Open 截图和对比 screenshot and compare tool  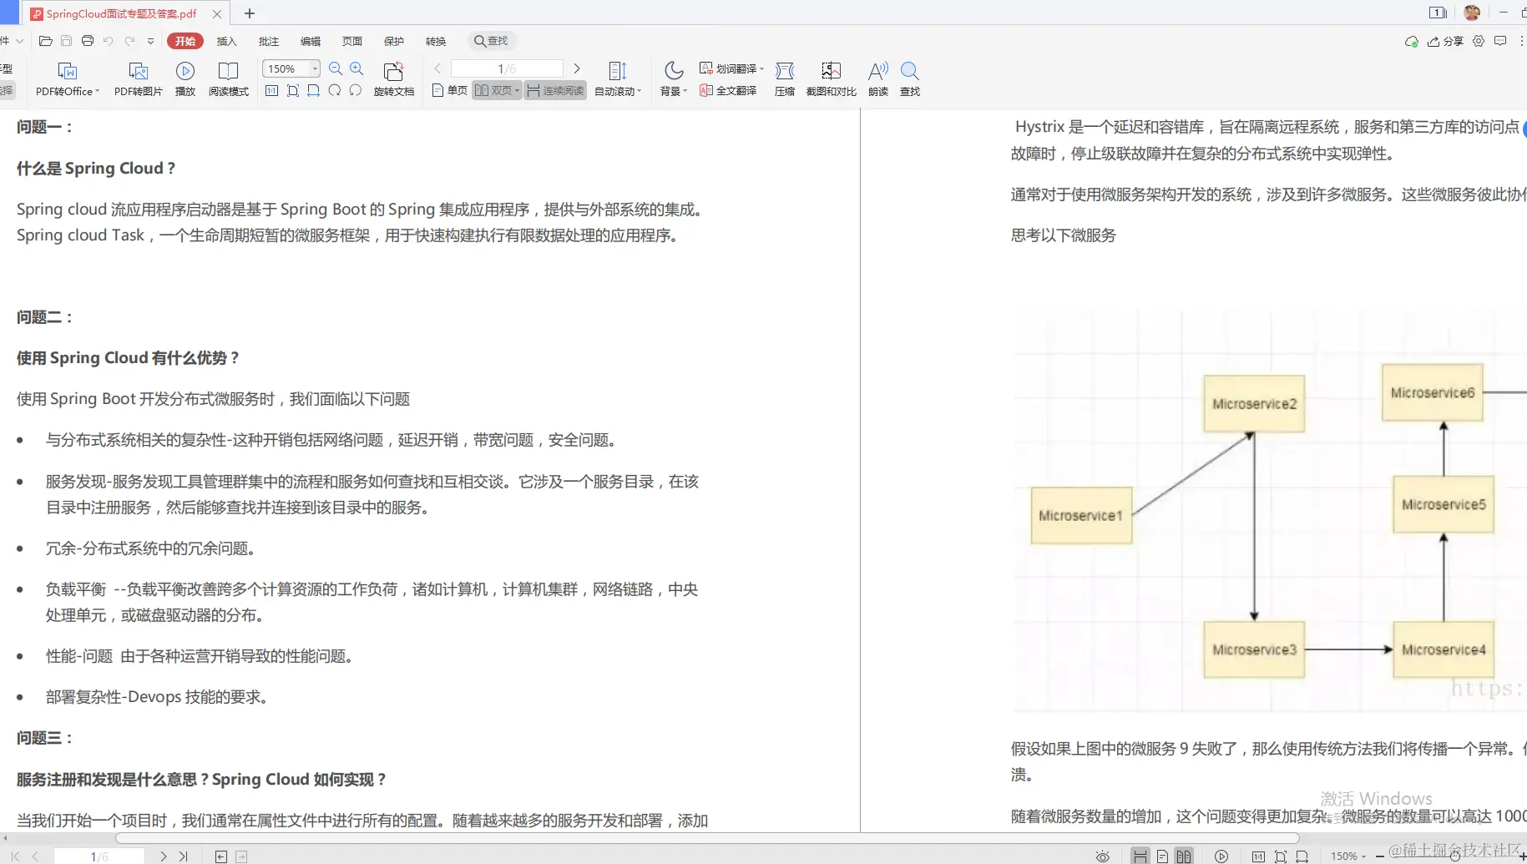[832, 79]
